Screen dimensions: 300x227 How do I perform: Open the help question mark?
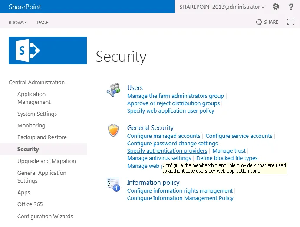(x=291, y=7)
